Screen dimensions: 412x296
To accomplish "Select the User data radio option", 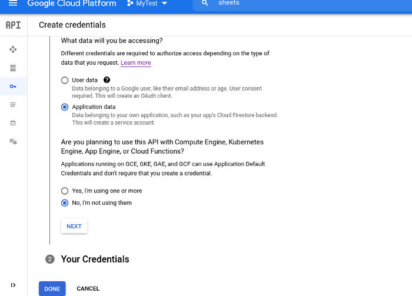I will coord(65,80).
